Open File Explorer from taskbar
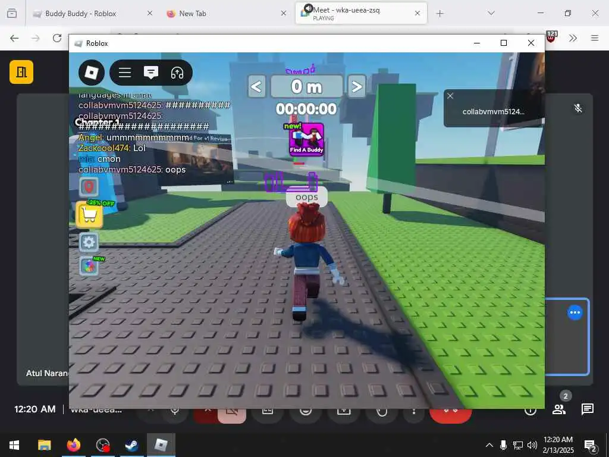Screen dimensions: 609x457 (x=44, y=445)
